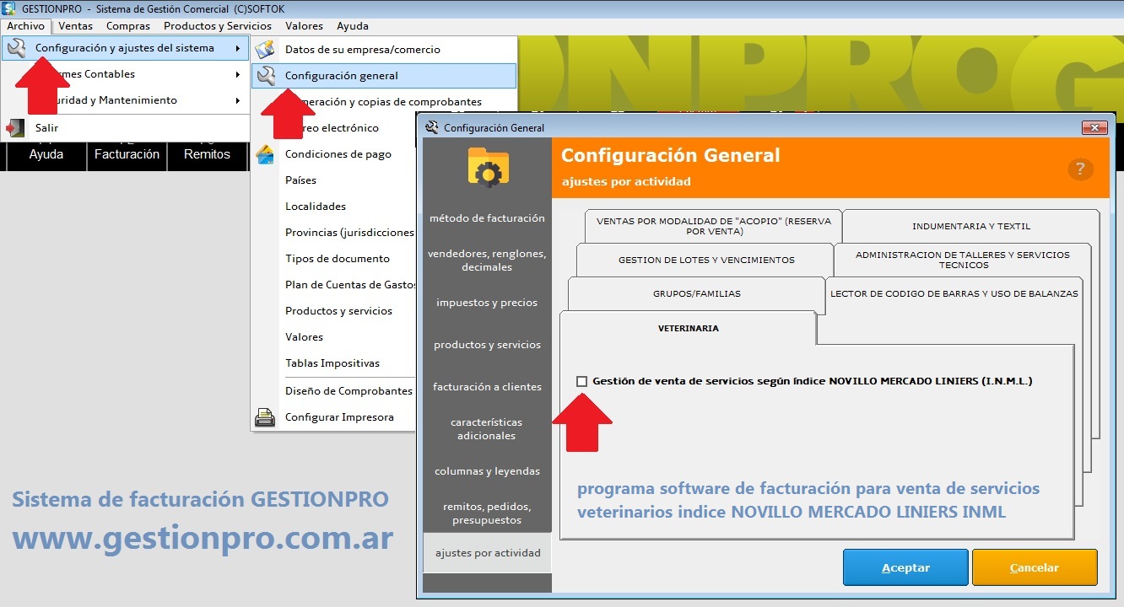This screenshot has height=607, width=1124.
Task: Click the wrench icon beside Configuración y ajustes del sistema
Action: click(16, 48)
